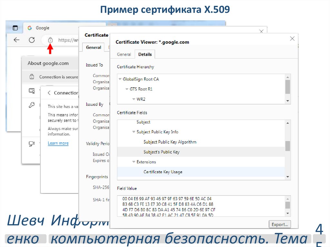Click Certificate Fields scrollbar thumb

[x=288, y=146]
